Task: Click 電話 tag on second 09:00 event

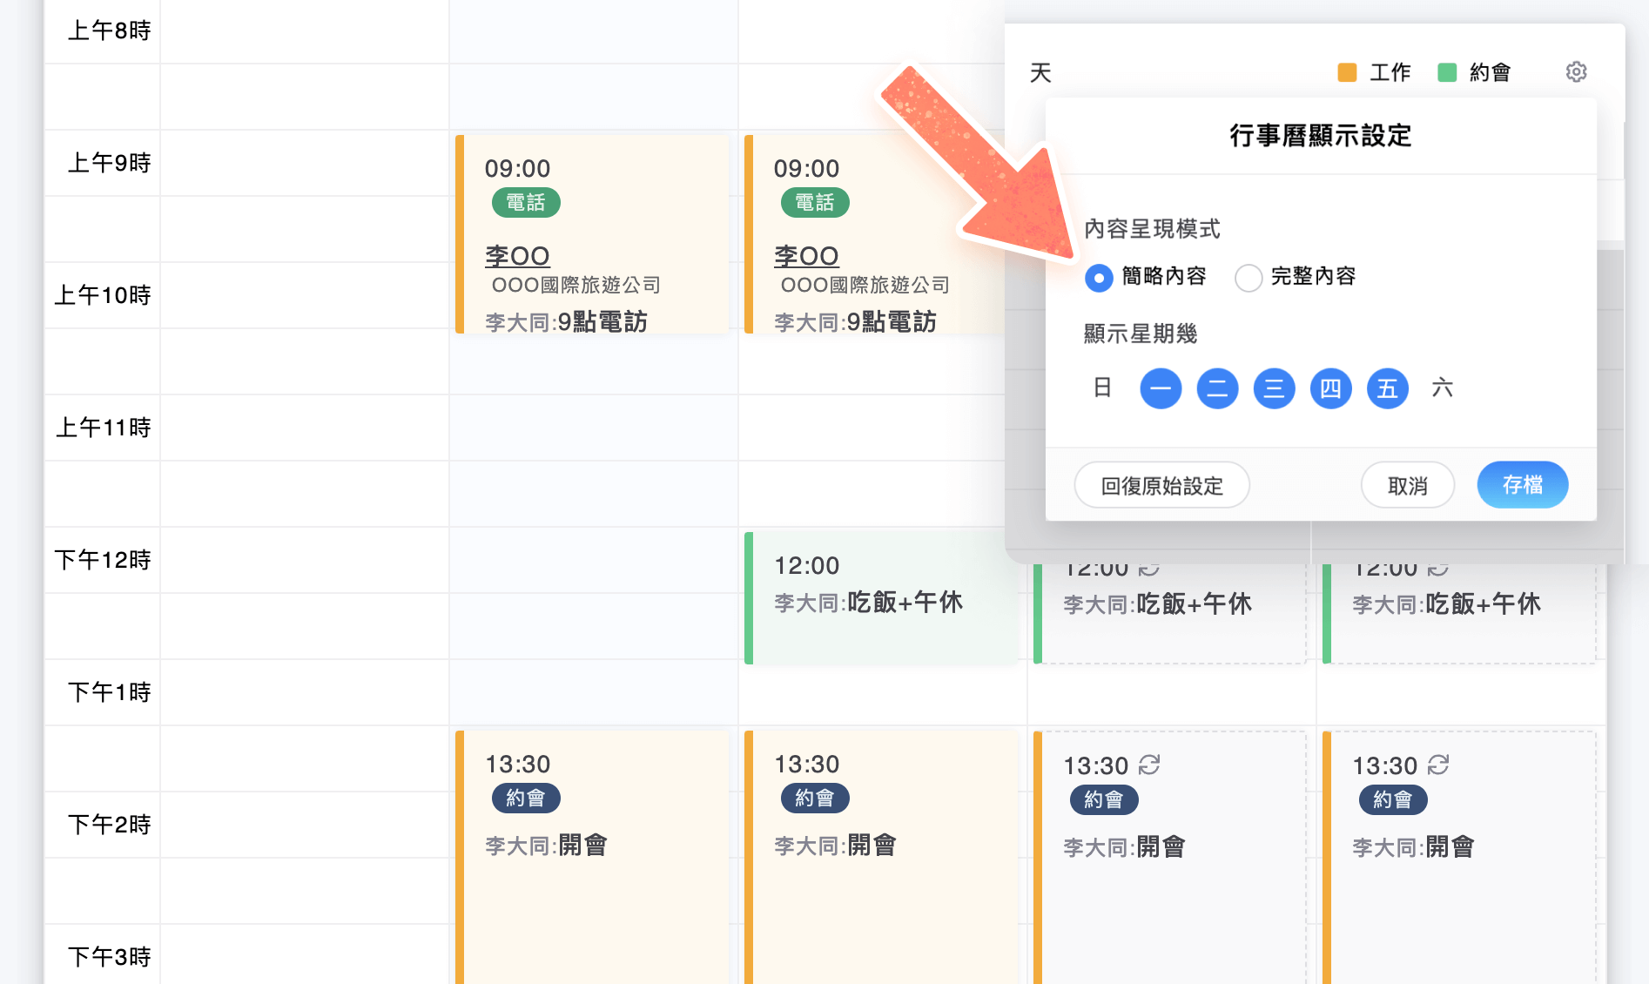Action: (815, 203)
